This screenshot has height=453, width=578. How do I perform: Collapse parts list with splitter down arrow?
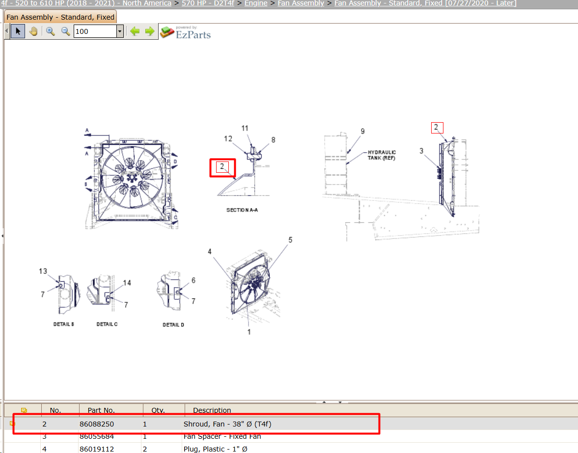point(340,402)
